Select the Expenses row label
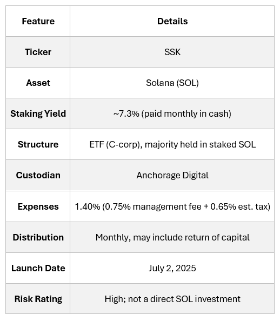280x321 pixels. [x=38, y=206]
